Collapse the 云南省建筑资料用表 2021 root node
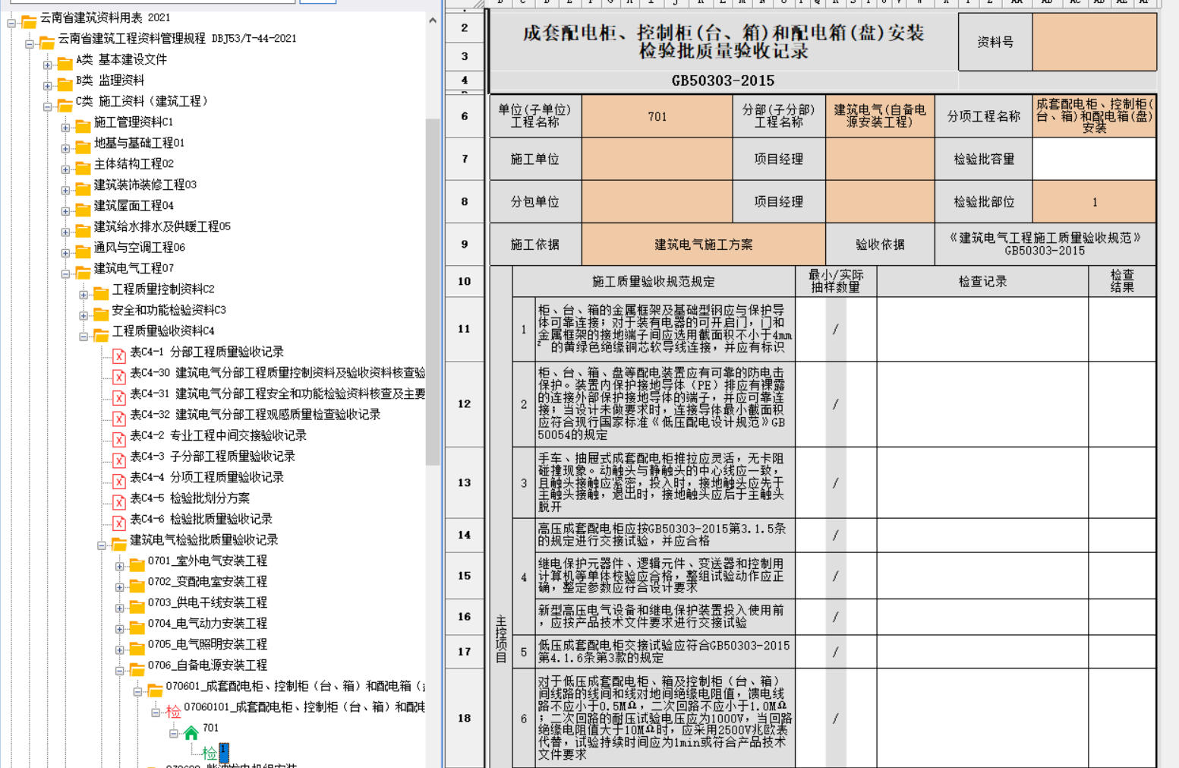This screenshot has height=768, width=1179. pos(11,23)
